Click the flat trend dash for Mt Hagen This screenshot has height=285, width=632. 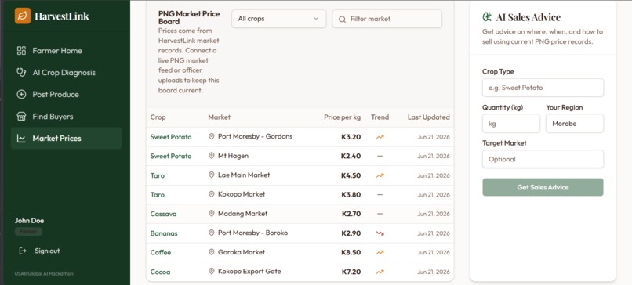[380, 156]
